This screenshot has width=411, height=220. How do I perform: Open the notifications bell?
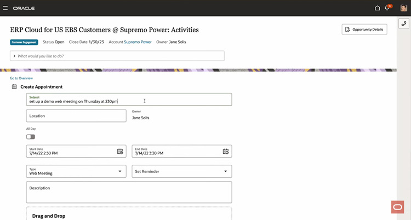pos(387,8)
